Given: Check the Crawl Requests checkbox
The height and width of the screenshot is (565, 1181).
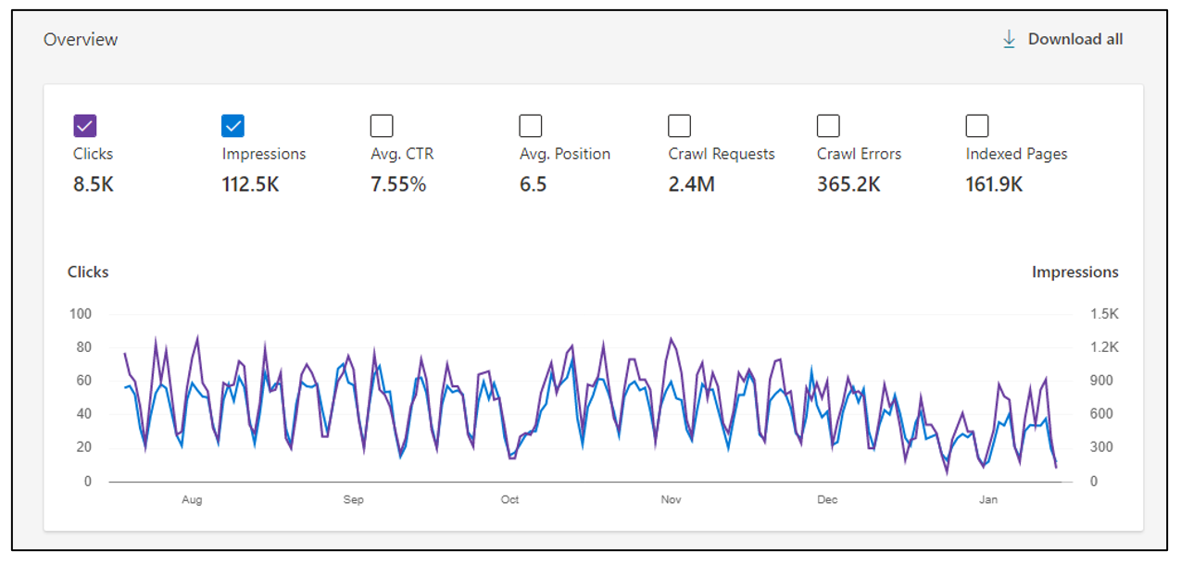Looking at the screenshot, I should point(679,126).
